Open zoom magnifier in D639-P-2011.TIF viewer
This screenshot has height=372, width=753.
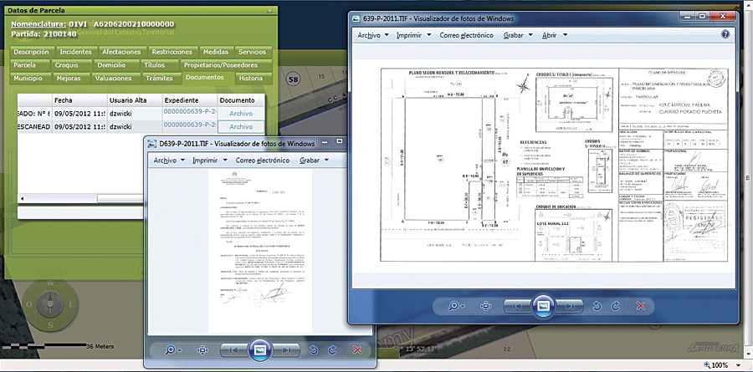coord(172,350)
